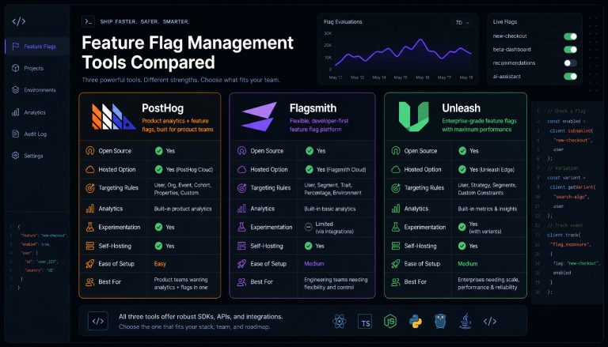Click the React SDK icon
The height and width of the screenshot is (347, 608).
pos(340,322)
